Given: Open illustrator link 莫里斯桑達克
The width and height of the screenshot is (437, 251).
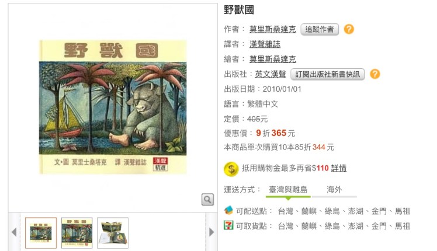Looking at the screenshot, I should pos(273,59).
